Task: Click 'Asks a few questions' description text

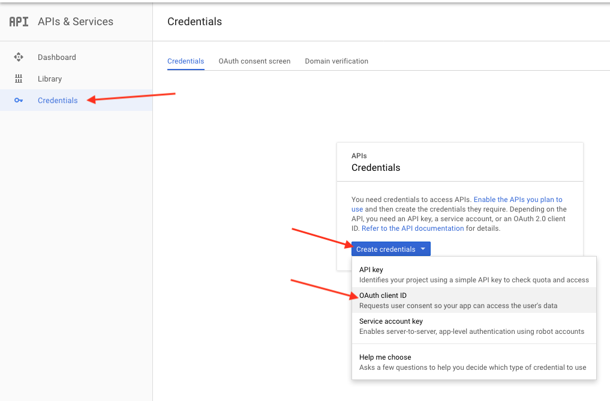Action: pyautogui.click(x=473, y=367)
